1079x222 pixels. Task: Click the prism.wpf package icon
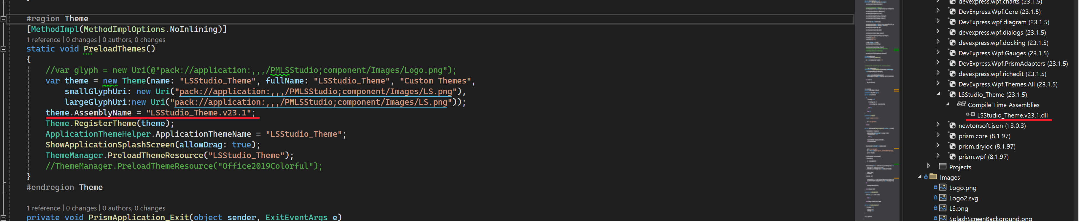click(952, 157)
